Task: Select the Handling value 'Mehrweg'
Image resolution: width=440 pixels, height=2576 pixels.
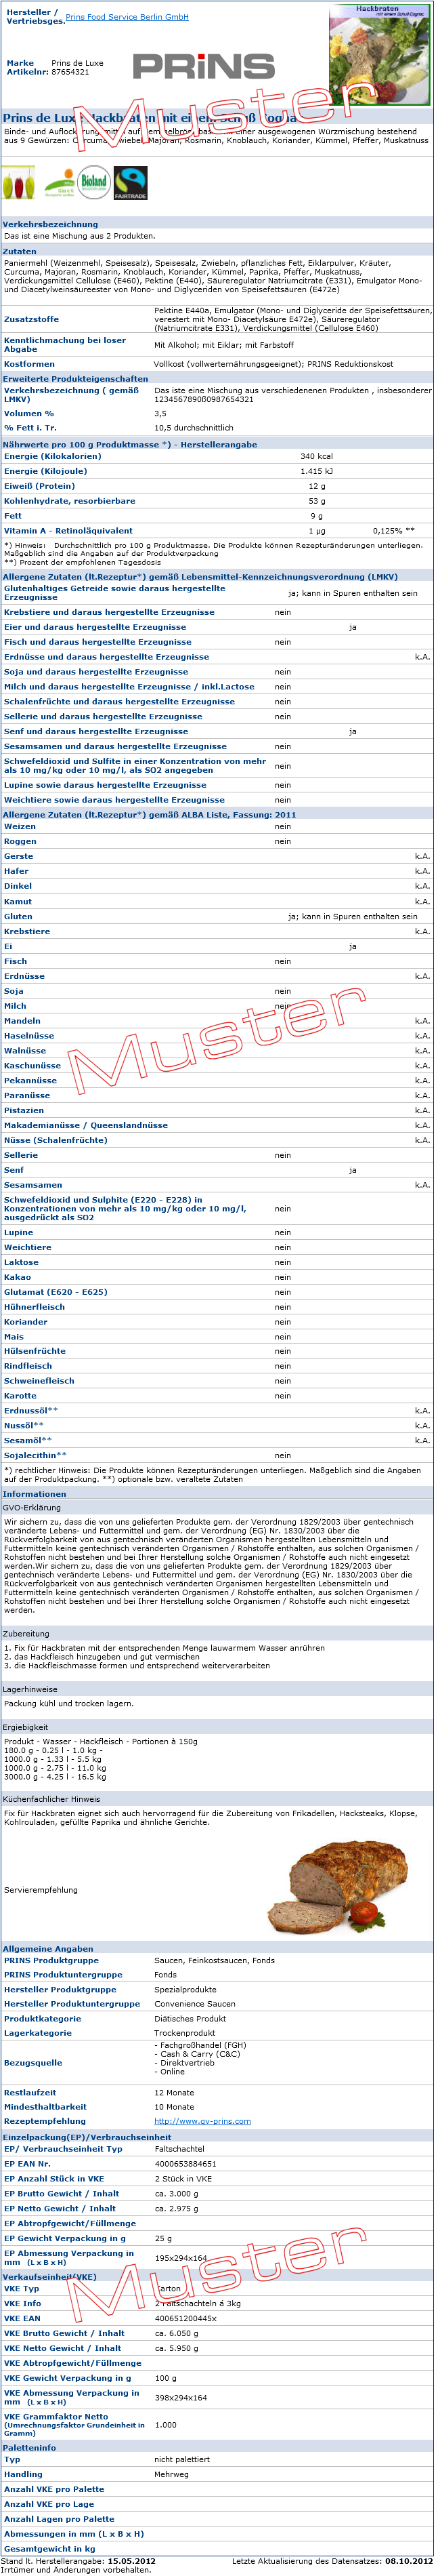Action: click(x=172, y=2474)
